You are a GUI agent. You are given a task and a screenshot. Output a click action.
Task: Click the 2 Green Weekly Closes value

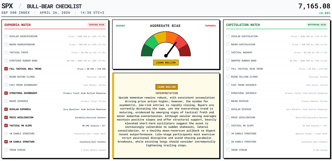tap(93, 150)
